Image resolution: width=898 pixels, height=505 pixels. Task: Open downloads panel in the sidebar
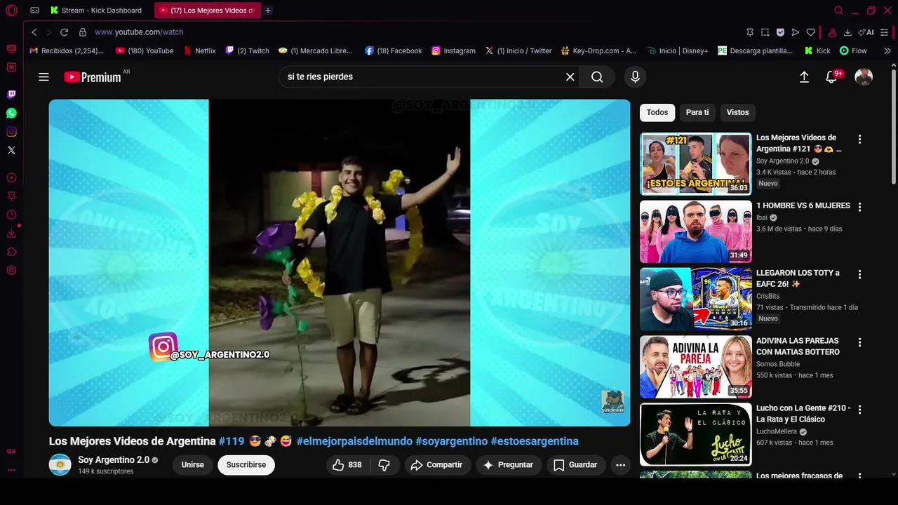pos(11,234)
